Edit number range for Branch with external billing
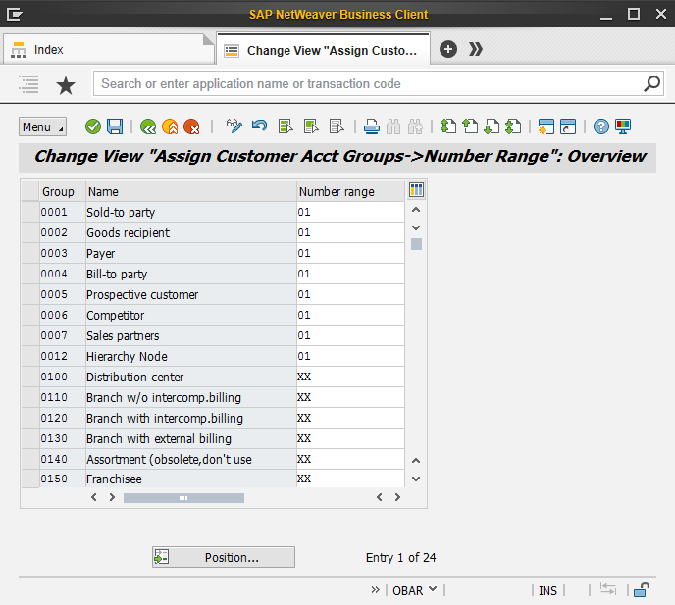675x605 pixels. click(x=350, y=439)
